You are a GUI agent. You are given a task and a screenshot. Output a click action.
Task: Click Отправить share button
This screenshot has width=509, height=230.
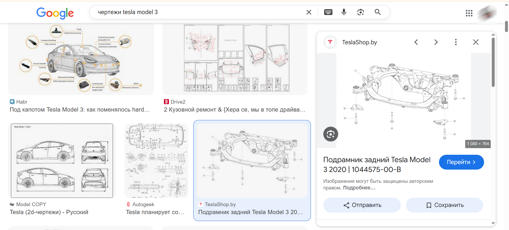click(362, 205)
